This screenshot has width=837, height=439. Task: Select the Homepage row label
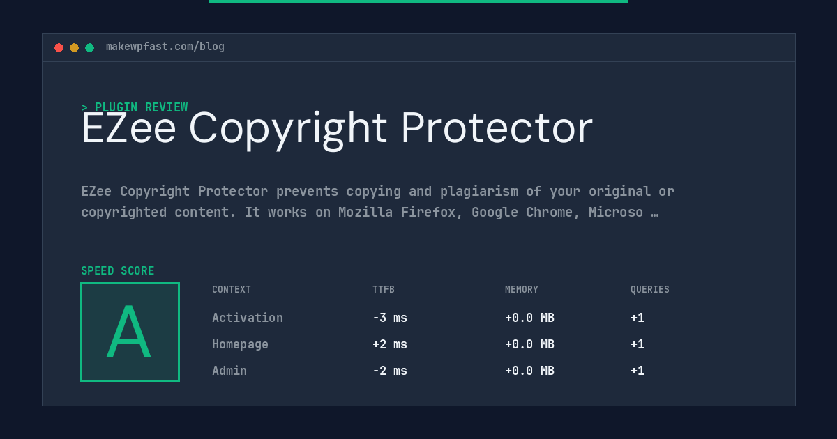pyautogui.click(x=240, y=344)
